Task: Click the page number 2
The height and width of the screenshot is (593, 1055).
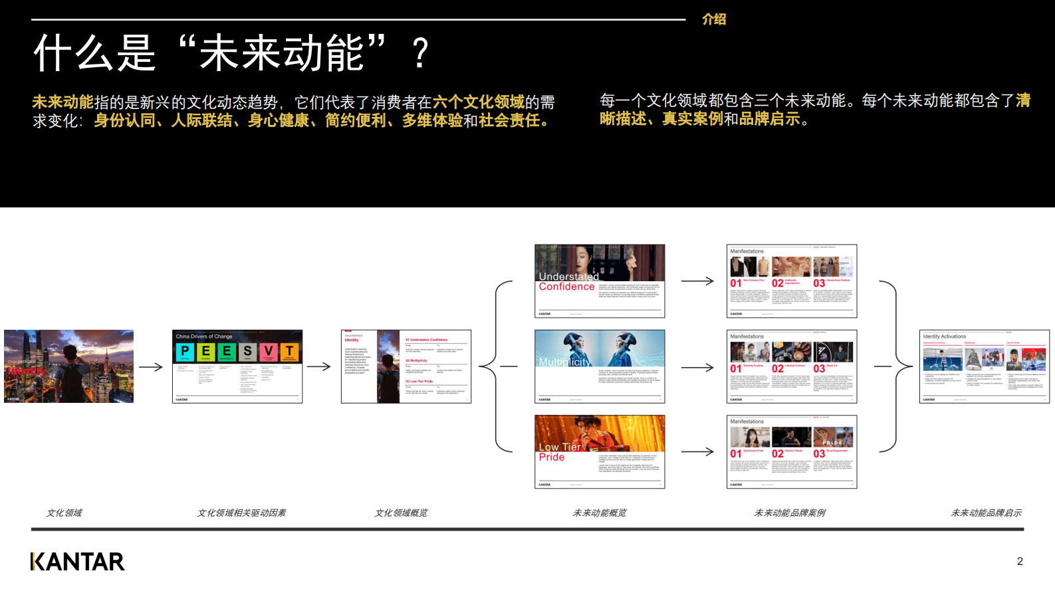Action: [1020, 562]
